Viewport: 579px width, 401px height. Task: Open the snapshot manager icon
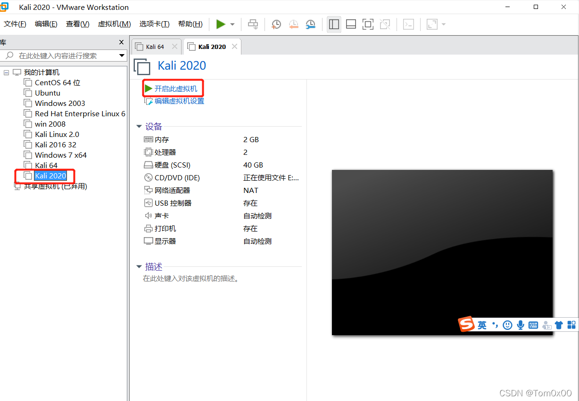(x=310, y=24)
